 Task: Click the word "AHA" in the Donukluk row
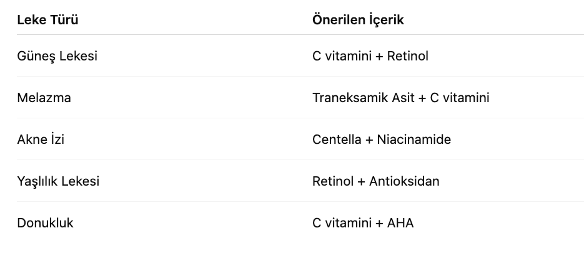[x=400, y=223]
